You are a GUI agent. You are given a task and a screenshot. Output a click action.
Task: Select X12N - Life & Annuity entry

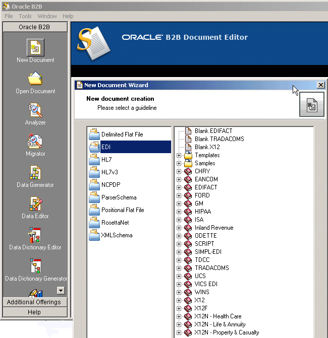[x=220, y=324]
